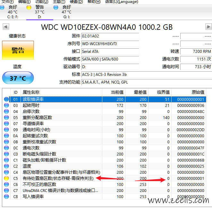Click status icon for 09 通电时间(小时)

[6, 130]
